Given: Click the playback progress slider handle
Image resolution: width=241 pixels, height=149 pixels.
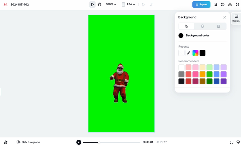Looking at the screenshot, I should coord(99,142).
